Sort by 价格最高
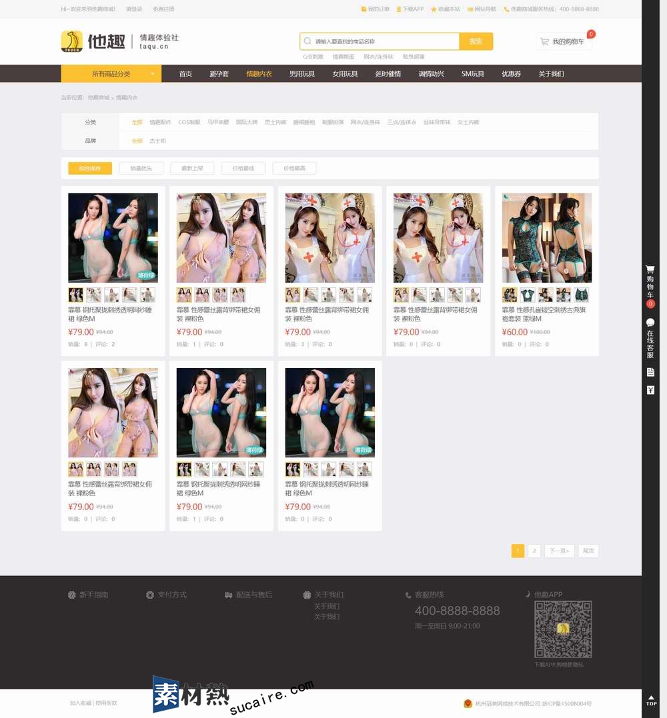Screen dimensions: 667x718 pyautogui.click(x=294, y=169)
